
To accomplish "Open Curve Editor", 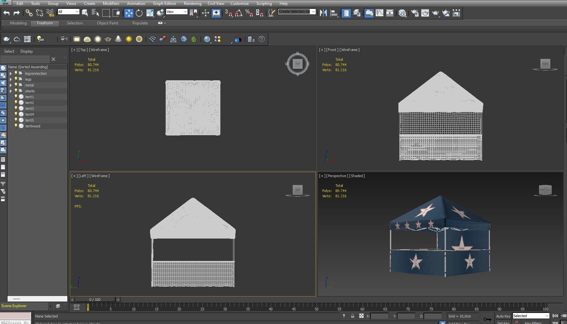I will coord(380,13).
